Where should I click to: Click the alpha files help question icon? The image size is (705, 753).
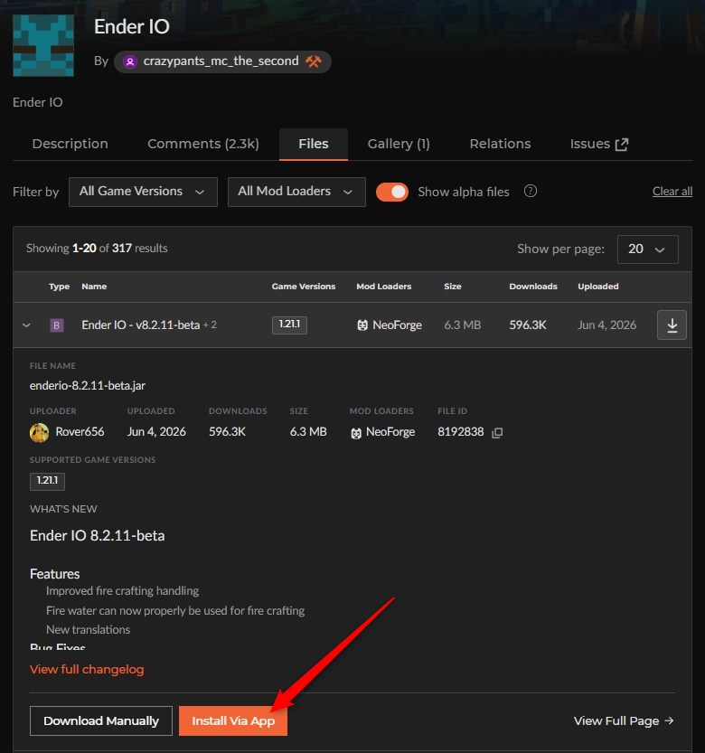click(x=531, y=191)
